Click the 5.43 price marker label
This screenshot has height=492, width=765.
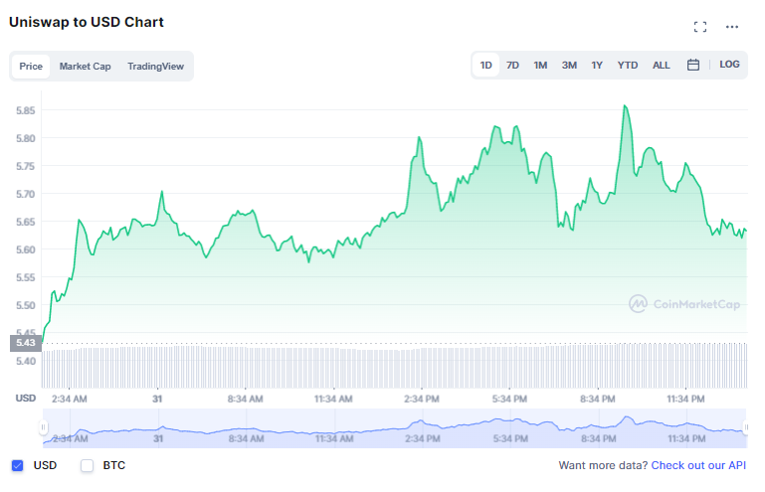pos(26,343)
